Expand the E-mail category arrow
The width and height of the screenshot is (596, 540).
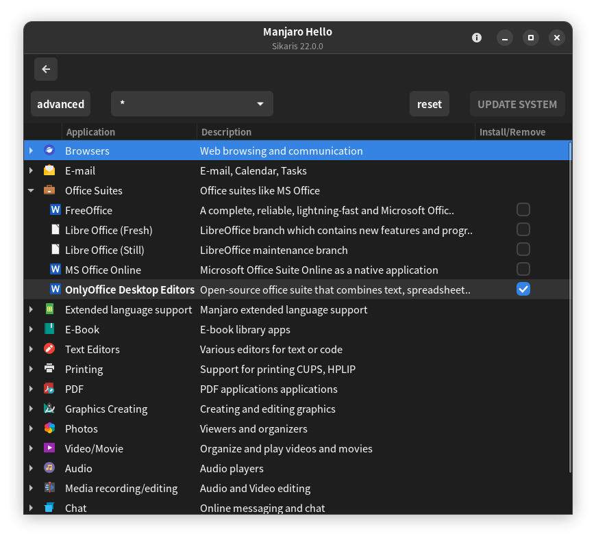[x=31, y=170]
